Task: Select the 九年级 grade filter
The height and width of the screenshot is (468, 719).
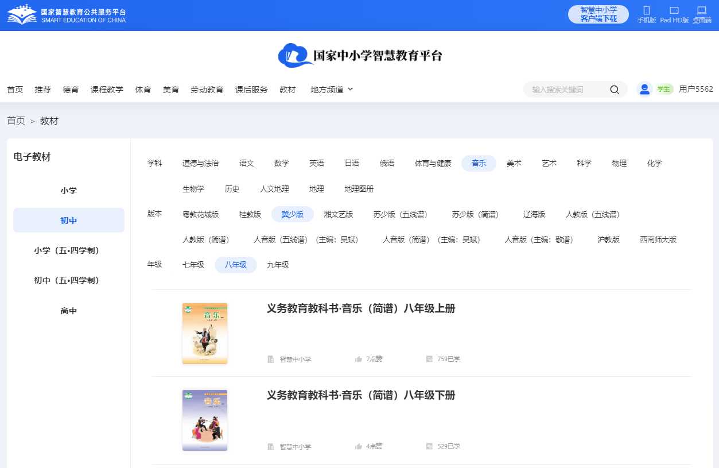Action: click(x=278, y=265)
